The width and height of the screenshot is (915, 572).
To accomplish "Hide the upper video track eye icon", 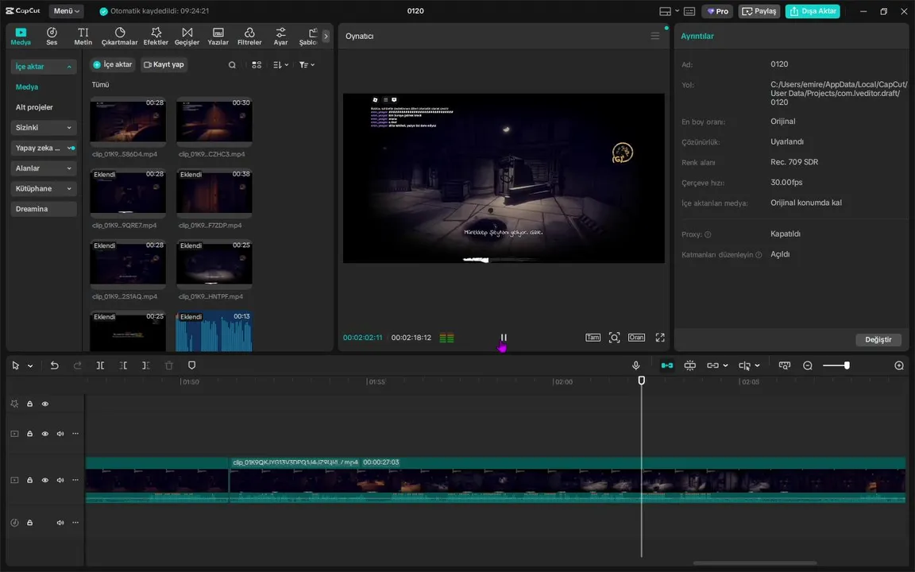I will (x=45, y=434).
